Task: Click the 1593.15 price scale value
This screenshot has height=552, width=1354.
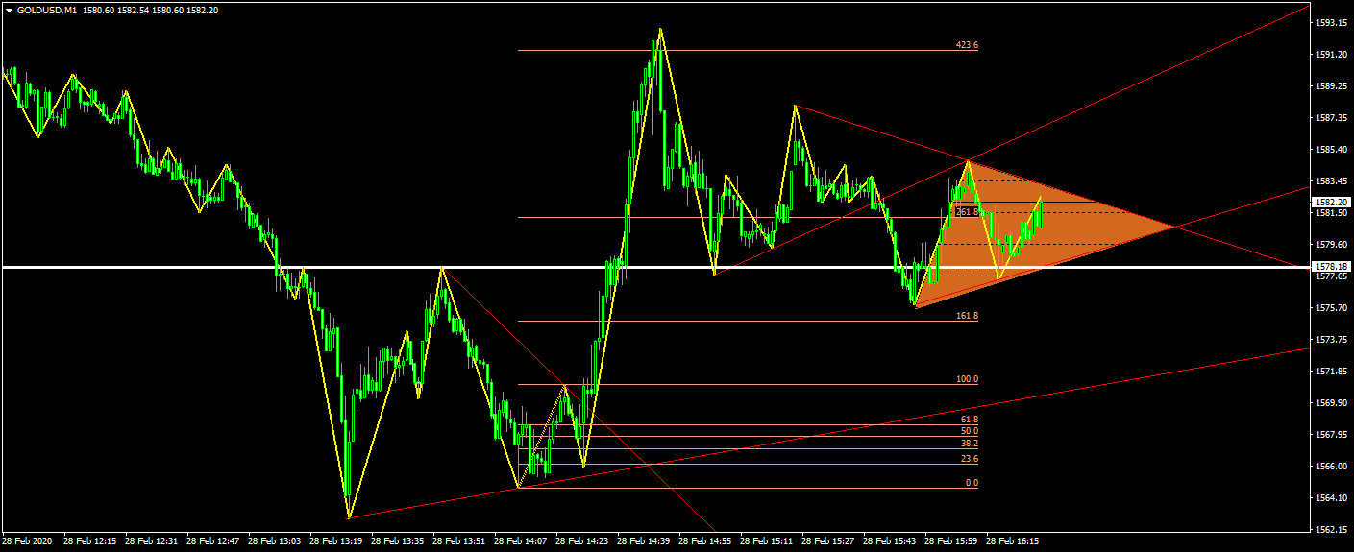Action: (1330, 22)
